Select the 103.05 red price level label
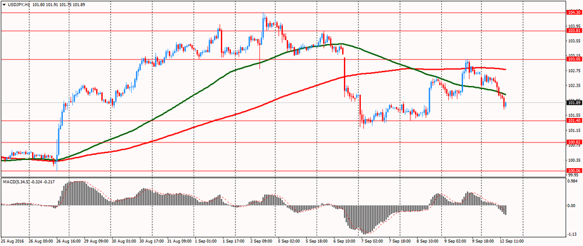This screenshot has width=583, height=246. [573, 59]
